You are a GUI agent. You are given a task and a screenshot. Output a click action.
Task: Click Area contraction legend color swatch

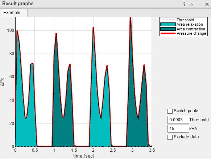pyautogui.click(x=168, y=29)
